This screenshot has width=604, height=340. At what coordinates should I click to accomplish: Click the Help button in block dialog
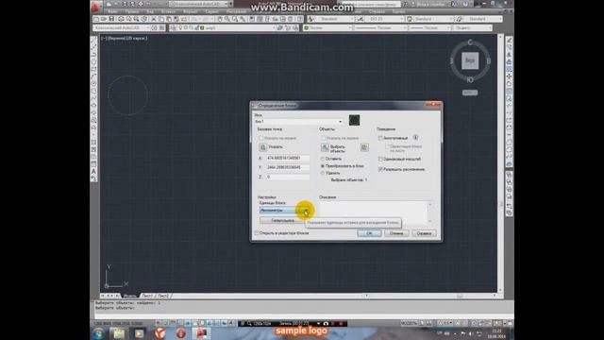[424, 233]
